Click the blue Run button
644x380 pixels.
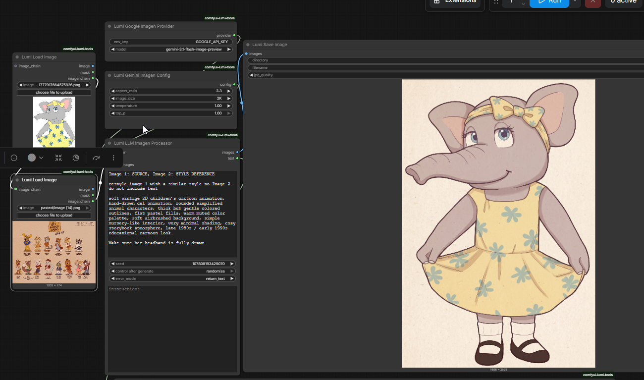(549, 2)
